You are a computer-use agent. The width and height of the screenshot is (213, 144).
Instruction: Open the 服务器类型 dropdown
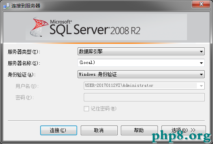click(x=141, y=51)
